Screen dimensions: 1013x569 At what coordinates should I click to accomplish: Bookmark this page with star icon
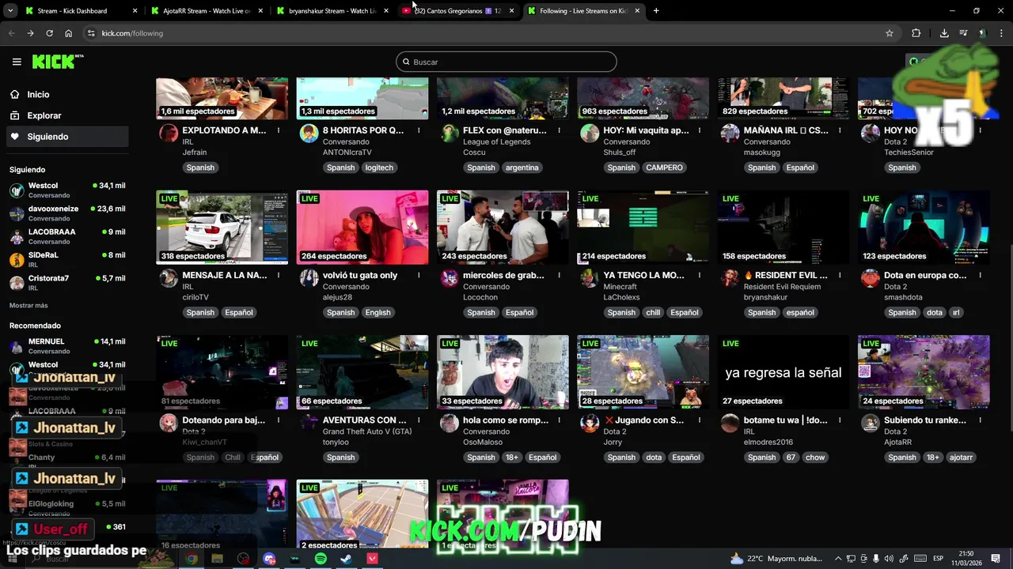[890, 33]
